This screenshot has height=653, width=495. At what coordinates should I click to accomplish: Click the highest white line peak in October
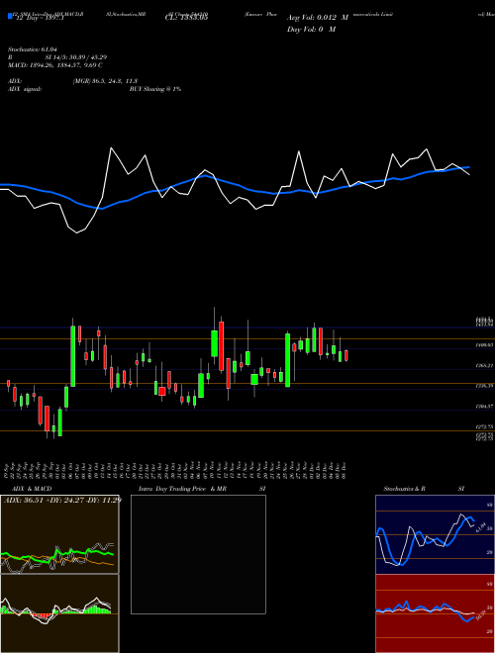tap(111, 147)
